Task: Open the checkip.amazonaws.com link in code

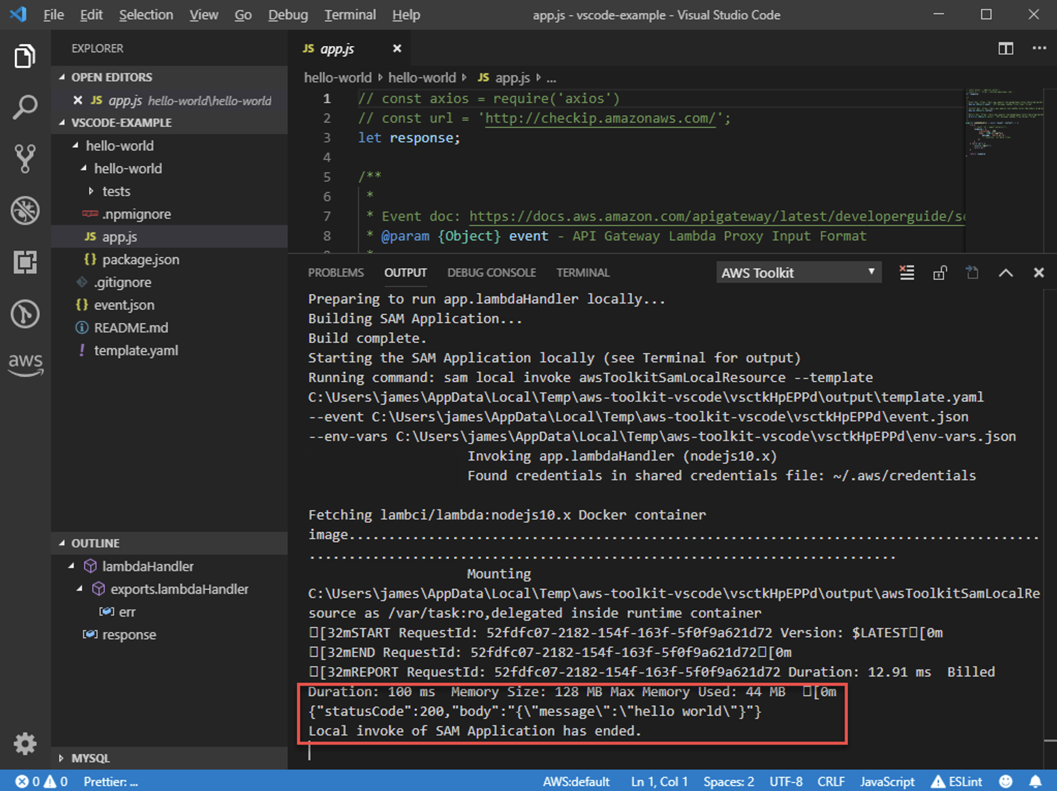Action: 600,118
